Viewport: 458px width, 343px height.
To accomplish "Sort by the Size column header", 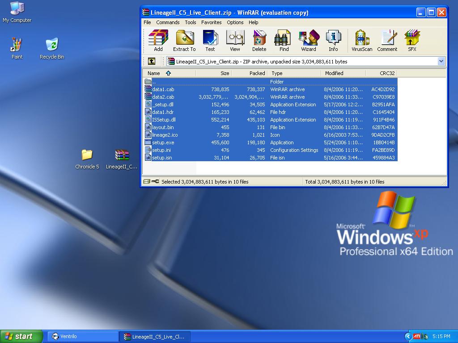I will [213, 73].
